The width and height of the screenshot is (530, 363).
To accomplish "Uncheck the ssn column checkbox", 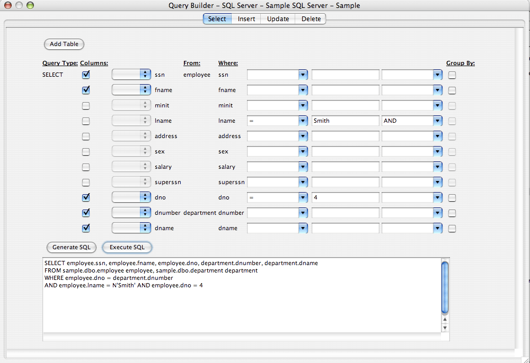I will pyautogui.click(x=86, y=75).
